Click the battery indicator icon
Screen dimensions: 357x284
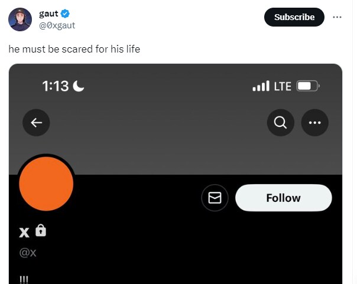point(307,86)
